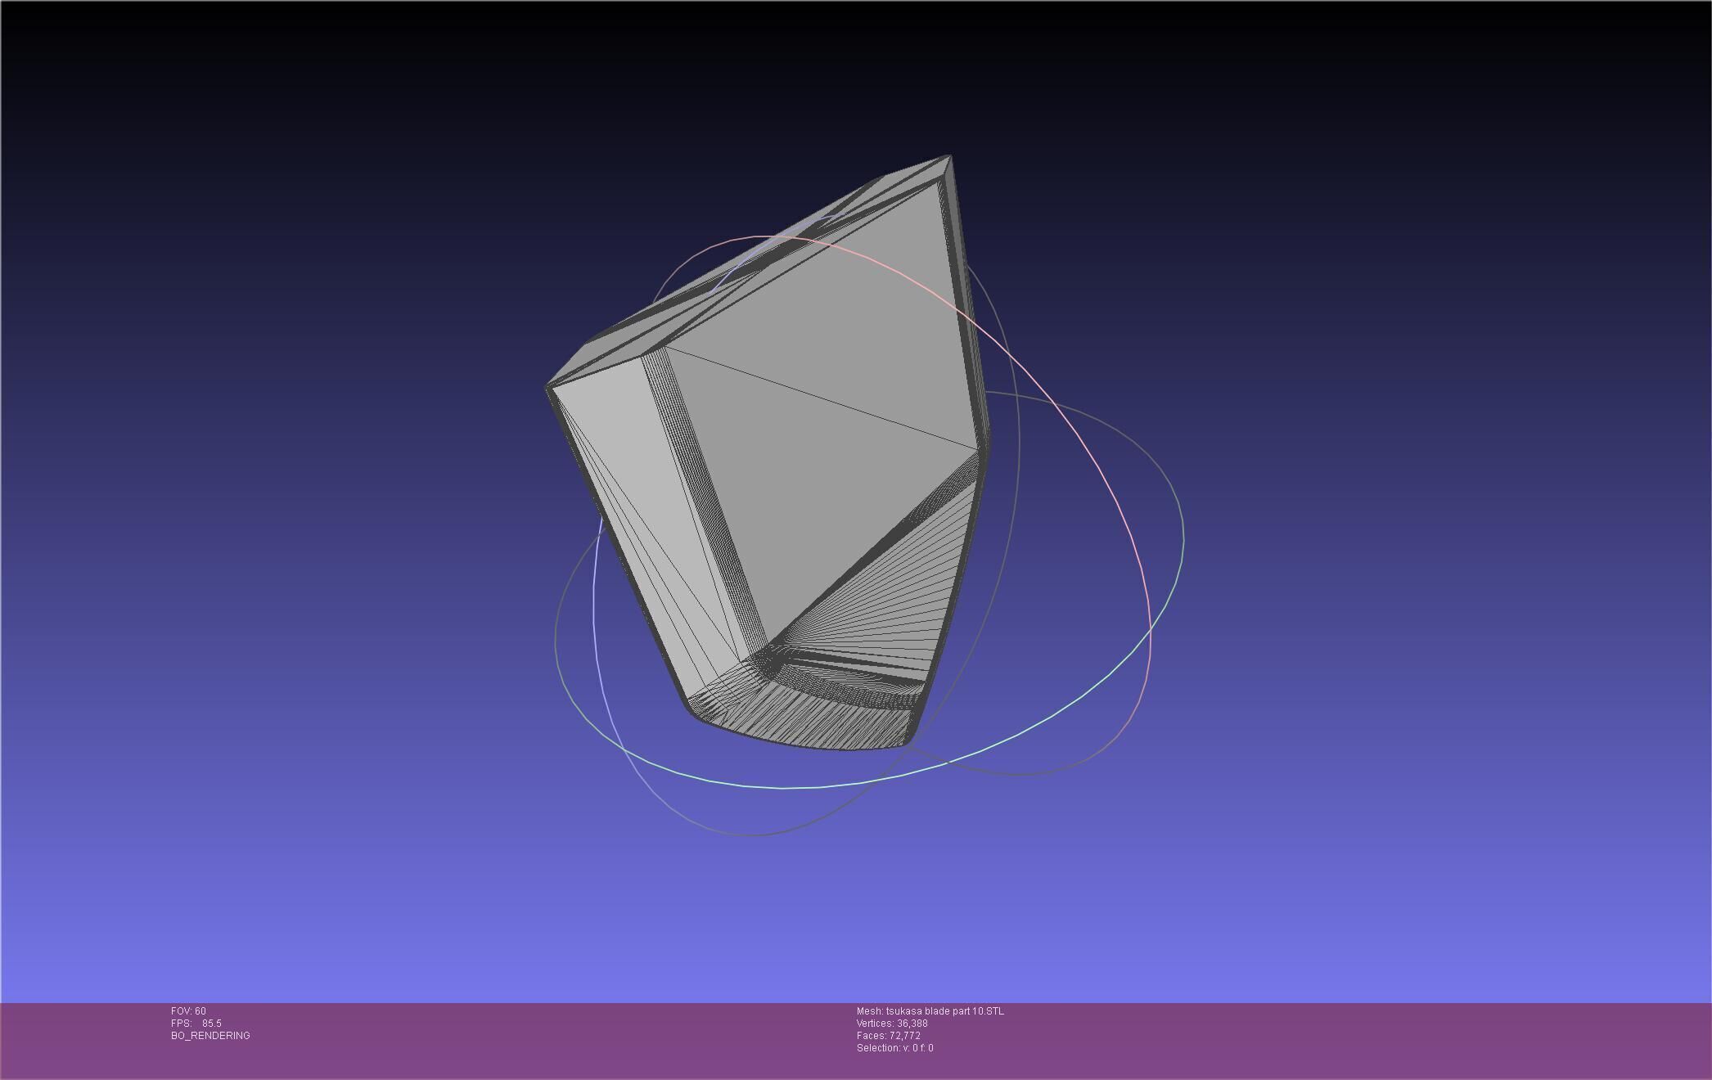The width and height of the screenshot is (1712, 1080).
Task: Click the Selection: v: 0 f: 0 text
Action: click(x=894, y=1048)
